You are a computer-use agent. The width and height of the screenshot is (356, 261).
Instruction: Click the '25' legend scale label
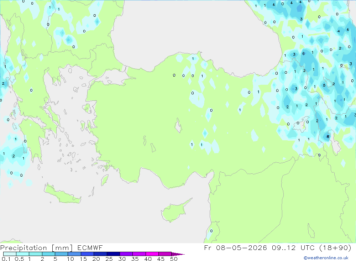[109, 259]
